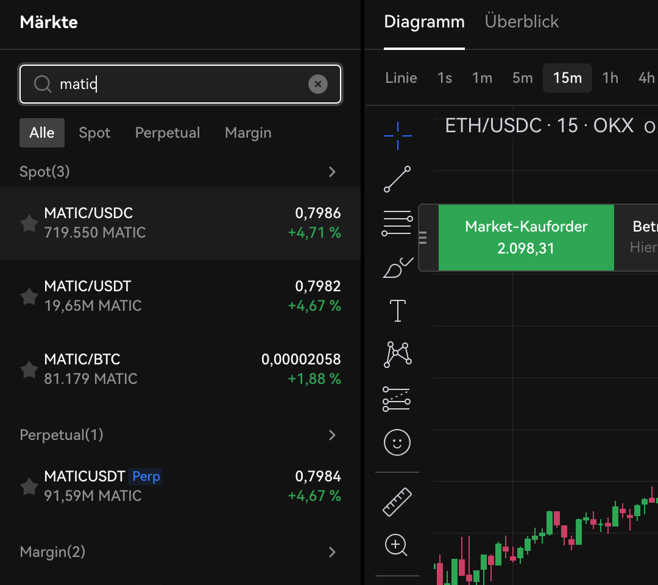Screen dimensions: 658x585
Task: Click the 19,65M MATIC volume text
Action: pyautogui.click(x=93, y=305)
